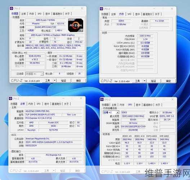Expand the 处理器 #1 selection dropdown
This screenshot has width=190, height=180.
[42, 74]
